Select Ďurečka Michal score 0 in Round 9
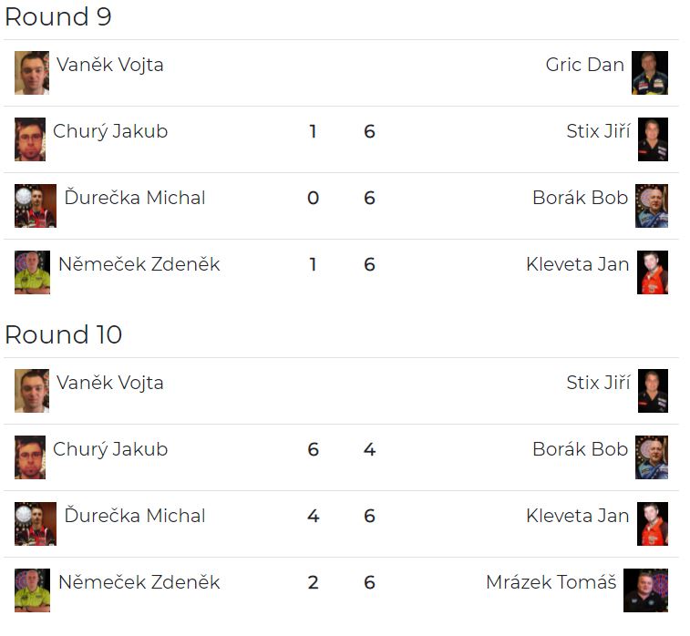 313,198
